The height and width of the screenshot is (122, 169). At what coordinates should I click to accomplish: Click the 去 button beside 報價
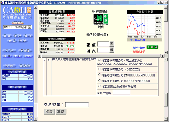coord(112,44)
